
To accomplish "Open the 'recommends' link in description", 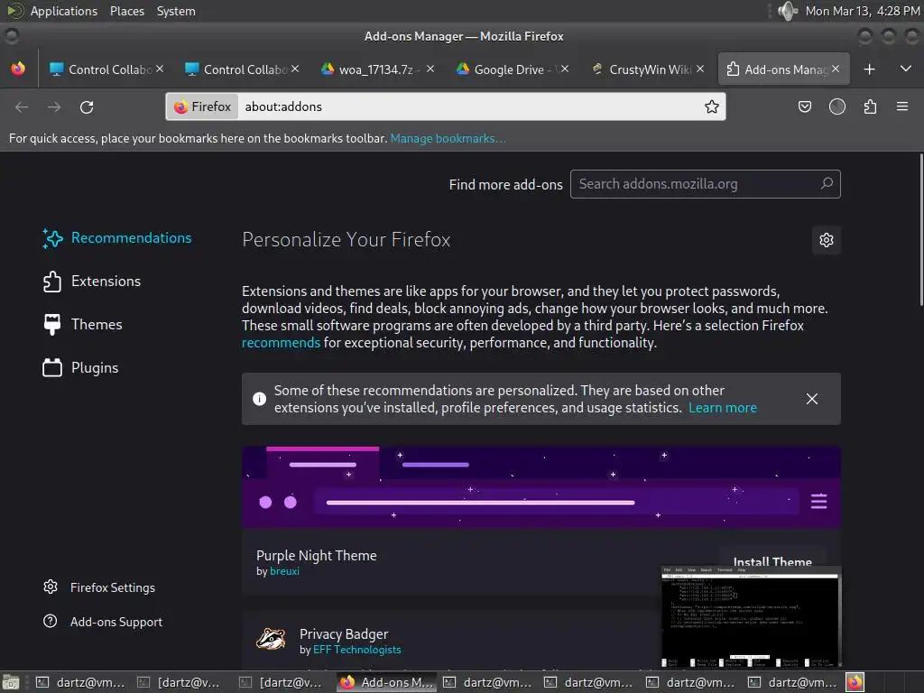I will pyautogui.click(x=281, y=343).
